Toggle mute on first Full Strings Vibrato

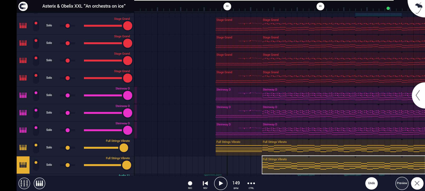pyautogui.click(x=36, y=147)
